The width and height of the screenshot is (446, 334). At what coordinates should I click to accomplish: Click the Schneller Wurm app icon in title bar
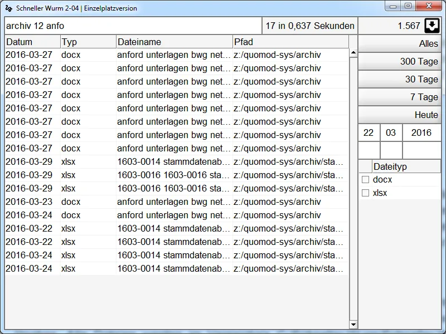[8, 8]
